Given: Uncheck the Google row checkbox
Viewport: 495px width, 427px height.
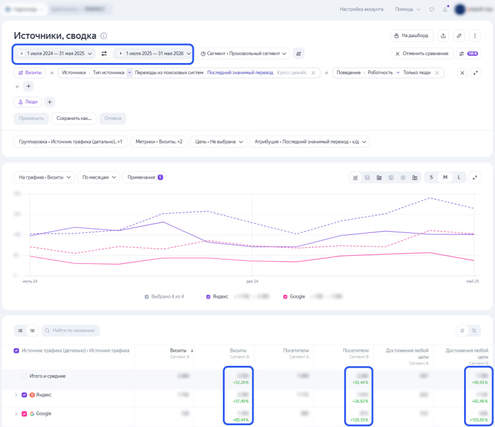Looking at the screenshot, I should coord(24,414).
